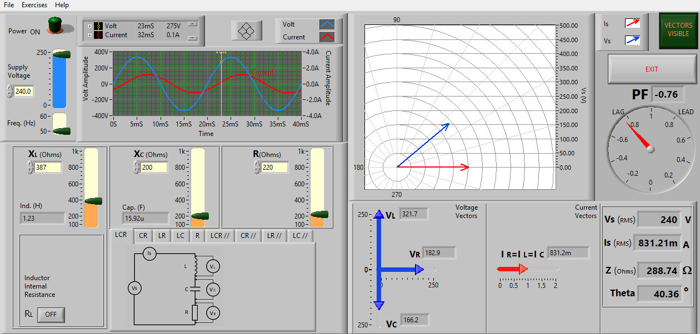Toggle the green Power ON button
700x334 pixels.
(x=54, y=26)
